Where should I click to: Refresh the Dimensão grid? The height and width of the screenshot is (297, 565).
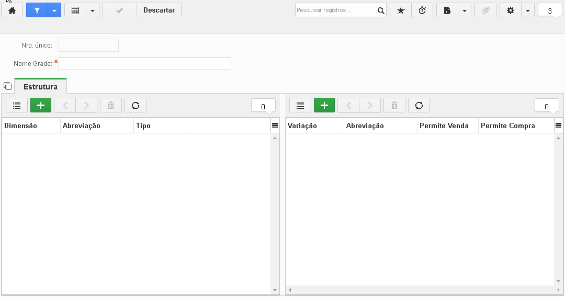click(135, 106)
